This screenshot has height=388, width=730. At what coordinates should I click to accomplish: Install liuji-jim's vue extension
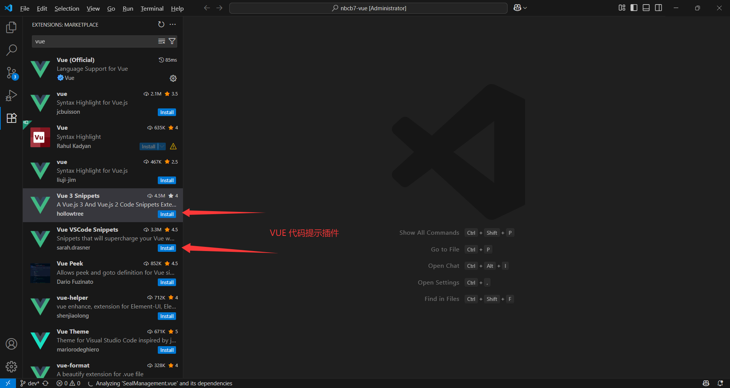pyautogui.click(x=167, y=180)
